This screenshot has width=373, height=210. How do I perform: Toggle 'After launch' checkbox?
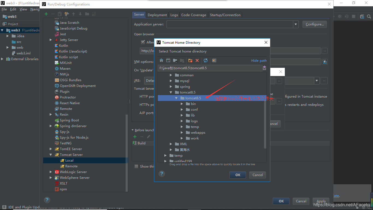143,42
